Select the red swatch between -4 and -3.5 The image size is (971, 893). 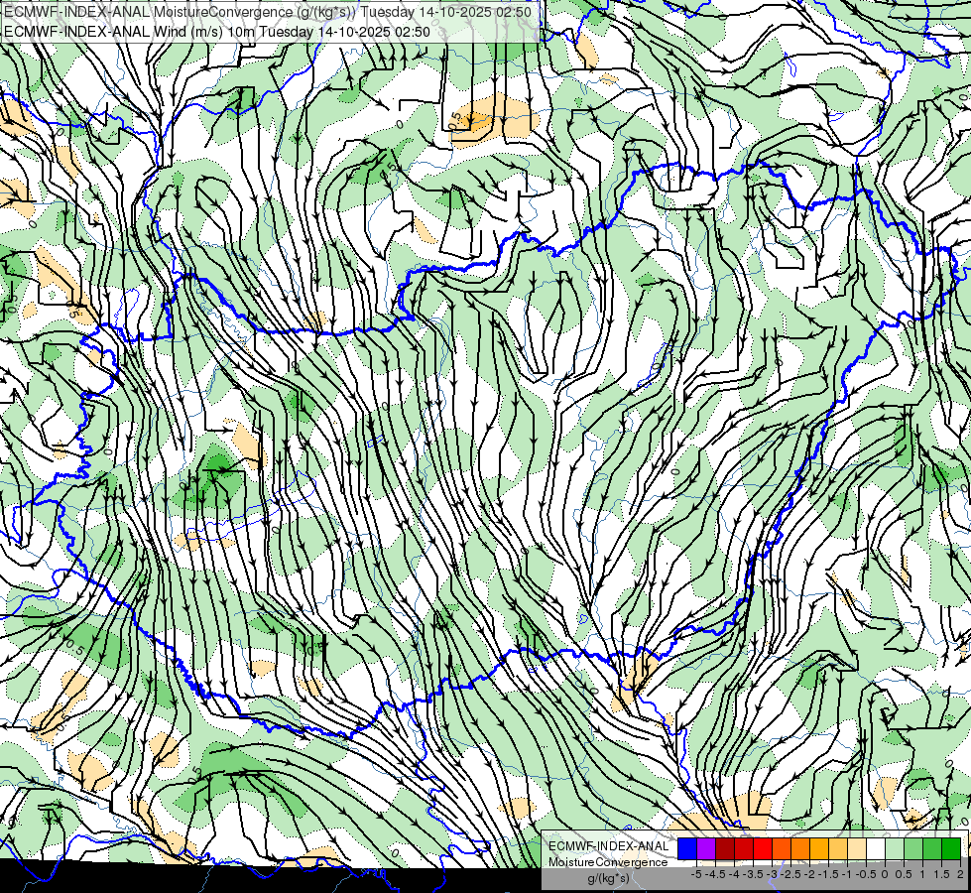pyautogui.click(x=744, y=848)
